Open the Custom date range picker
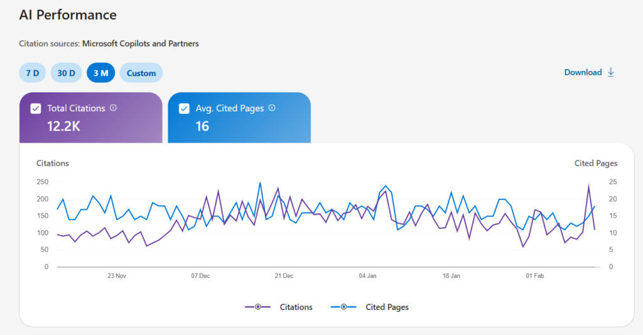643x335 pixels. [141, 73]
